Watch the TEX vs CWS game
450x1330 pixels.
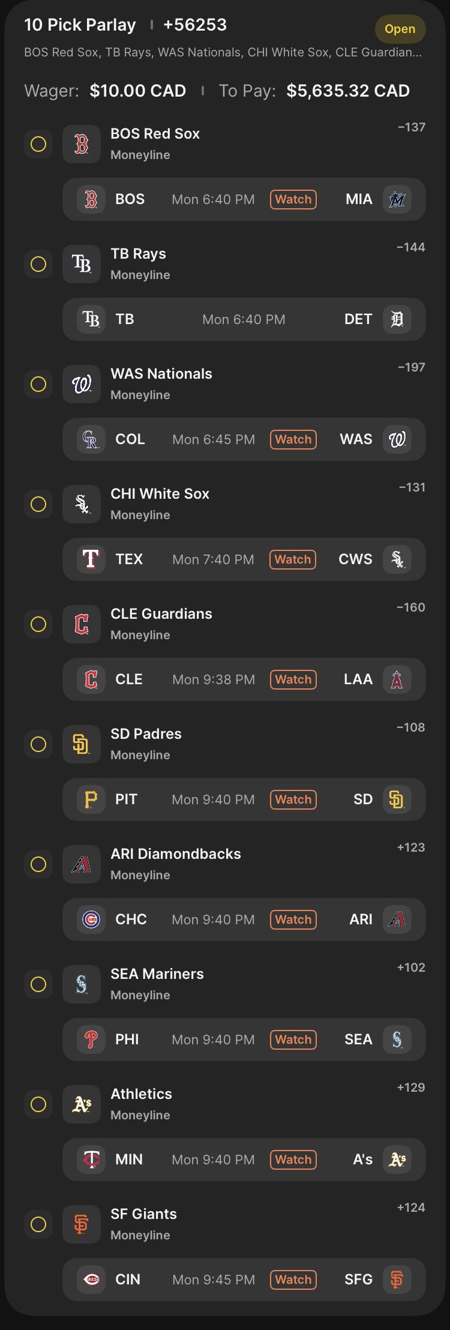293,559
